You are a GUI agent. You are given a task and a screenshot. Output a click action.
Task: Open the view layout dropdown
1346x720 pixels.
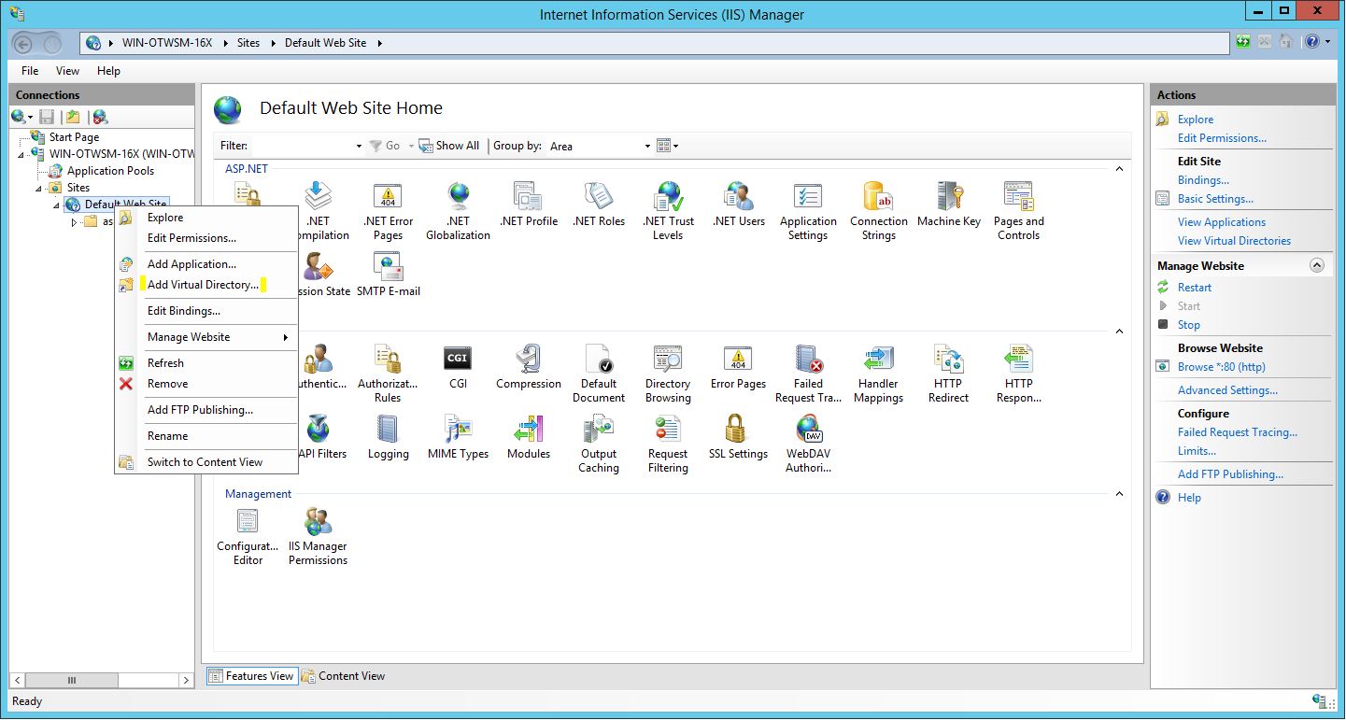[667, 146]
